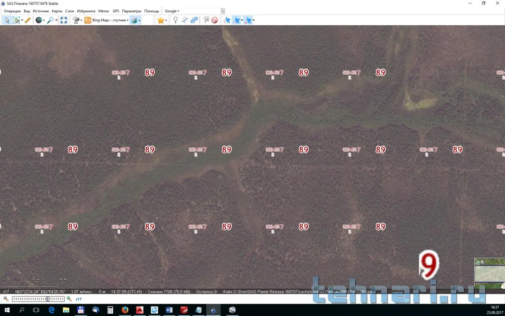Toggle full screen map mode
The width and height of the screenshot is (505, 316).
64,20
